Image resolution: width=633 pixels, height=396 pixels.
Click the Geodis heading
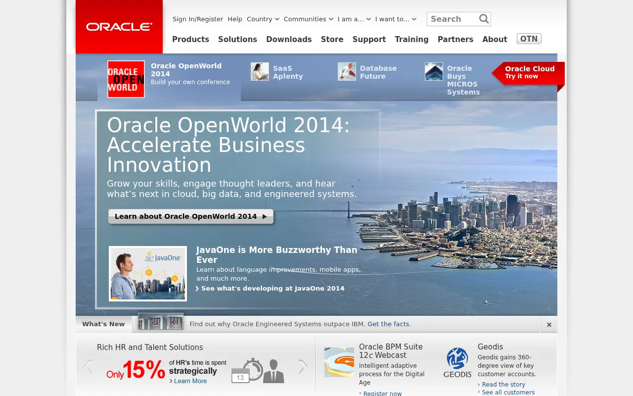pos(490,347)
